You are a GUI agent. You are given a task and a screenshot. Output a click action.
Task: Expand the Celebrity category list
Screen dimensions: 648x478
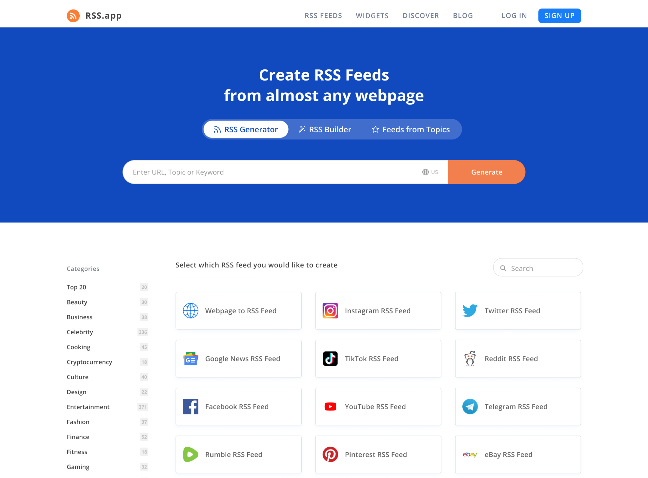point(79,331)
